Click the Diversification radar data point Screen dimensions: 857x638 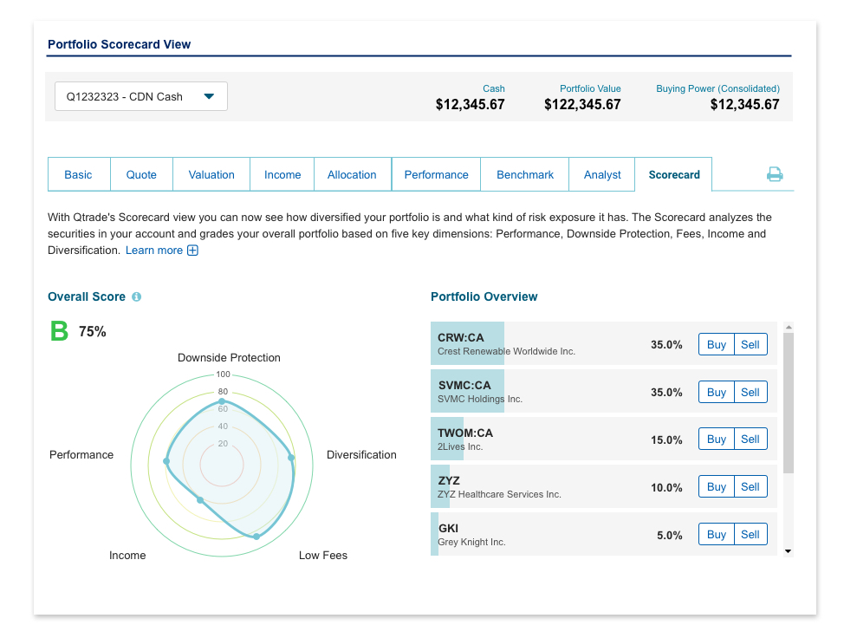pyautogui.click(x=291, y=458)
